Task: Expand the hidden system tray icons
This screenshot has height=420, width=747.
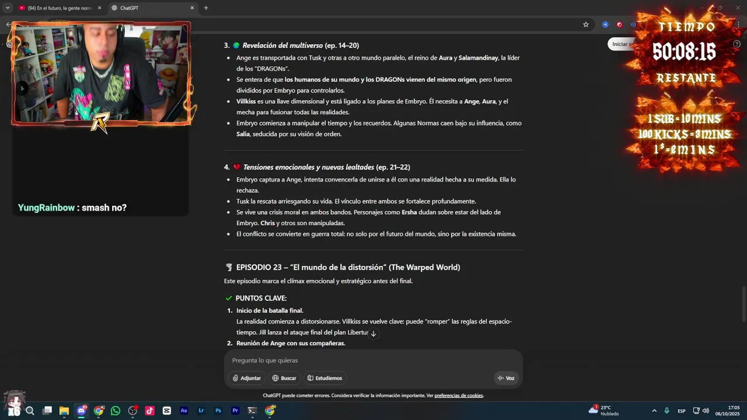Action: (654, 411)
